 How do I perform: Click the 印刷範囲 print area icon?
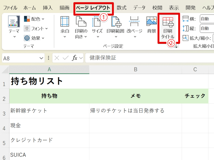[116, 21]
